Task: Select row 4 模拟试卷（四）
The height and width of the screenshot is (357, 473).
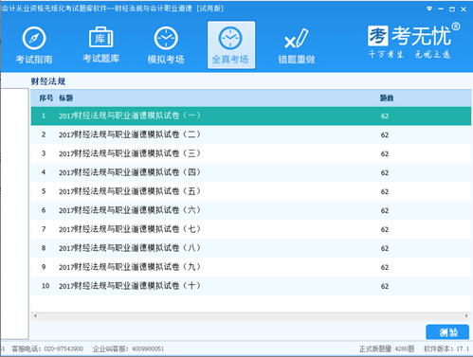Action: coord(251,172)
